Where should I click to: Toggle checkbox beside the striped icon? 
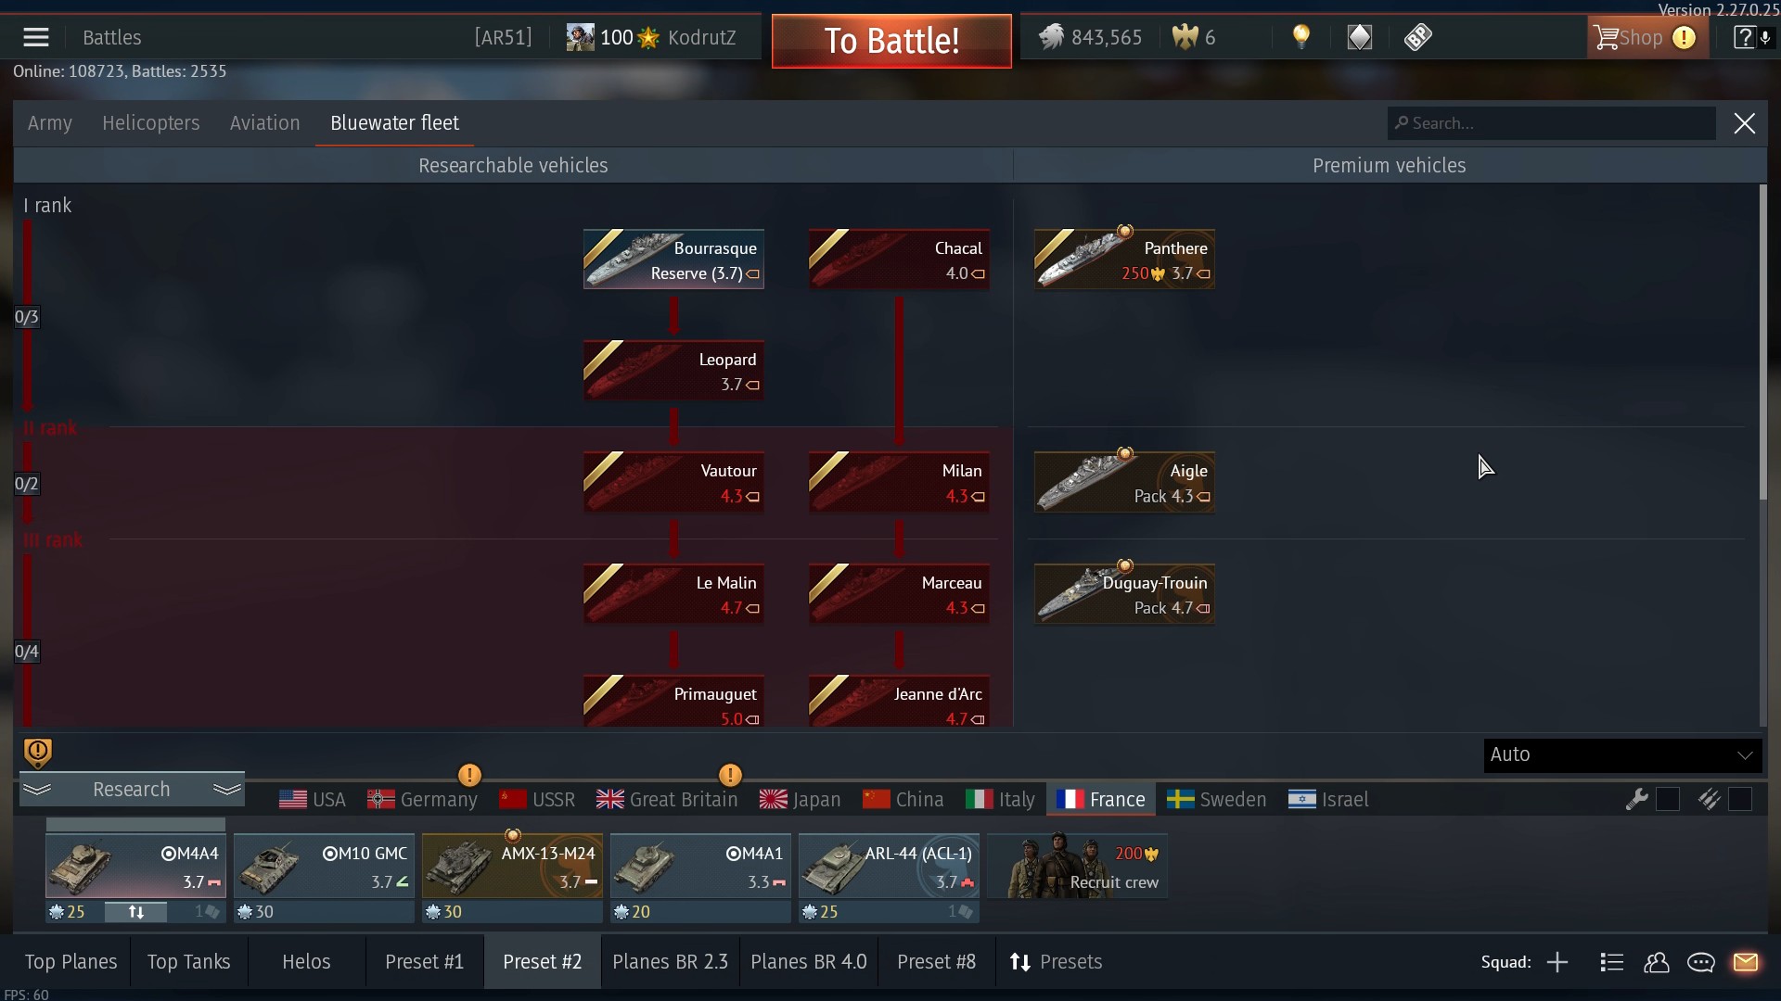tap(1740, 799)
